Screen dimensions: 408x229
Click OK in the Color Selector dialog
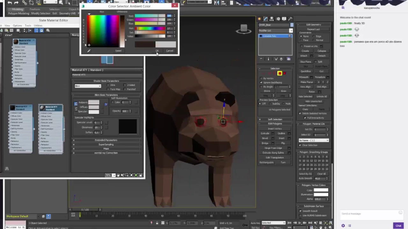(x=157, y=51)
